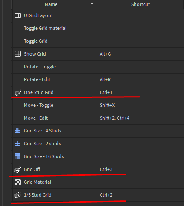Click the Name column header label
The height and width of the screenshot is (206, 184).
tap(51, 4)
